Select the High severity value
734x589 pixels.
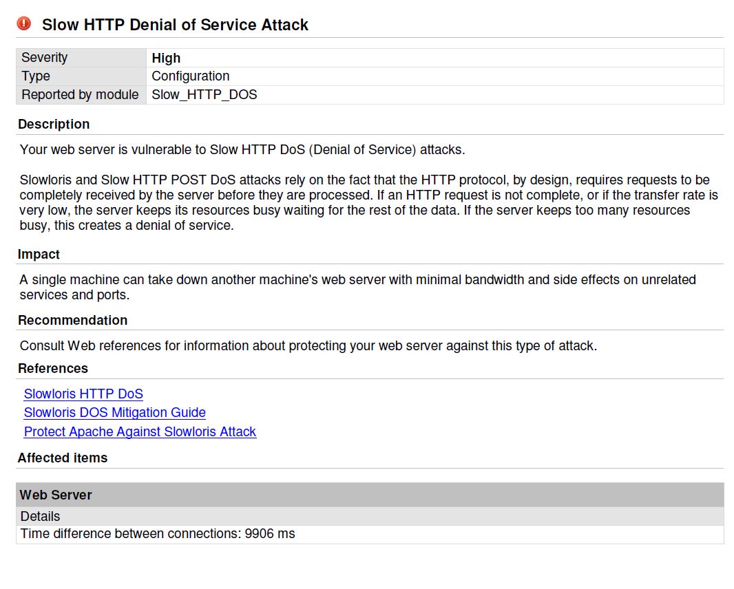[x=166, y=58]
